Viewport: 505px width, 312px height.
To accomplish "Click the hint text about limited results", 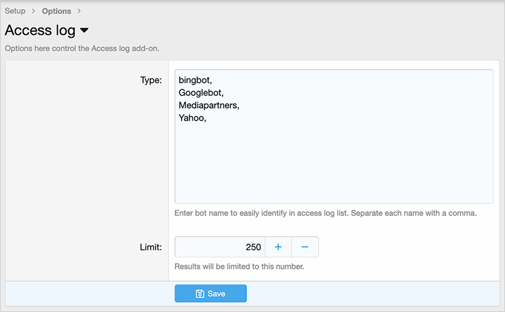I will (239, 266).
